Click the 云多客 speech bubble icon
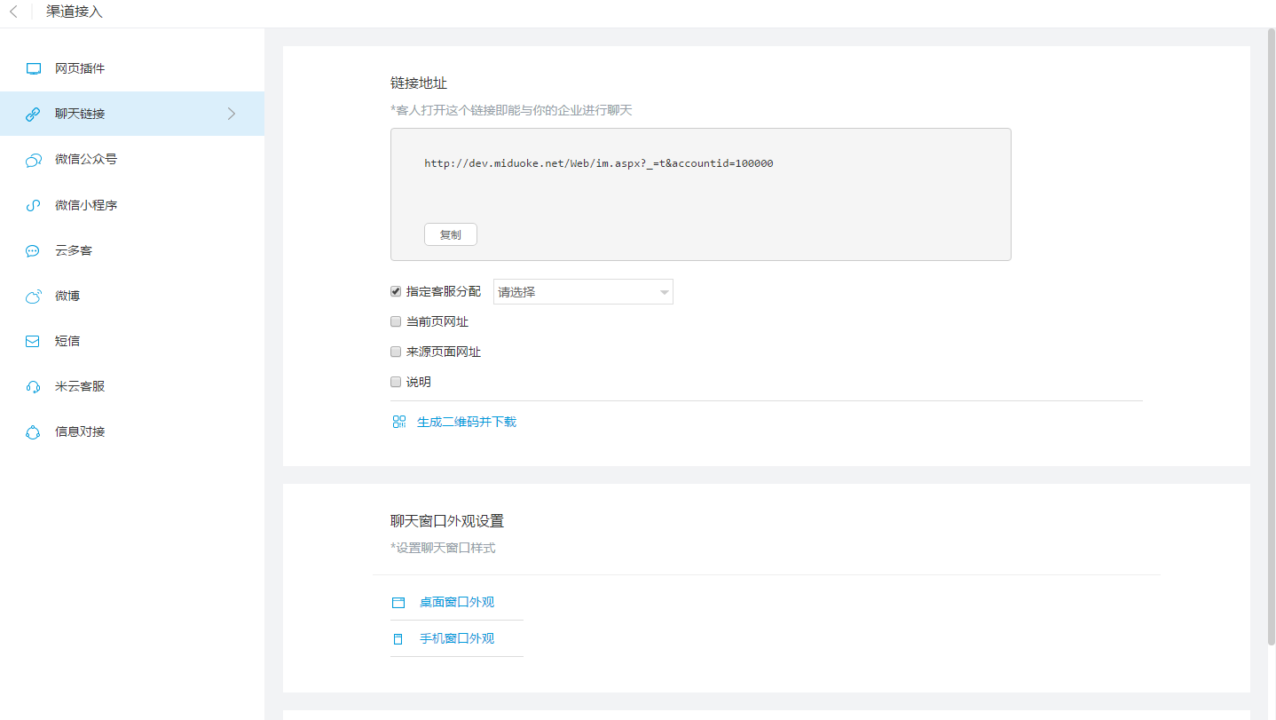Viewport: 1276px width, 720px height. pos(33,251)
